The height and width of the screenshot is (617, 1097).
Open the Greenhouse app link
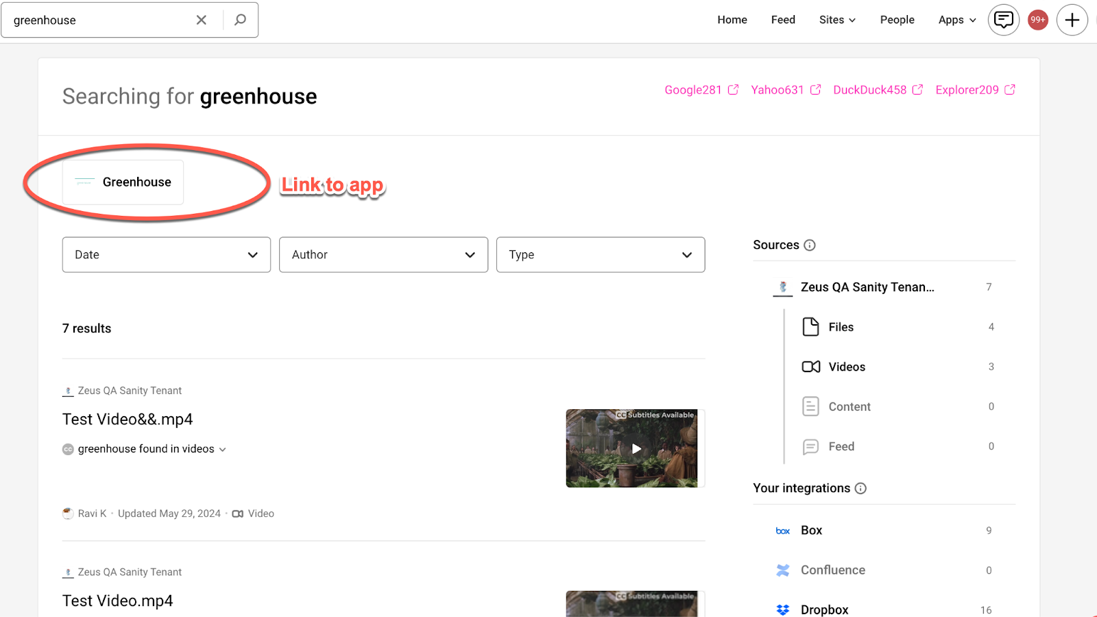123,182
